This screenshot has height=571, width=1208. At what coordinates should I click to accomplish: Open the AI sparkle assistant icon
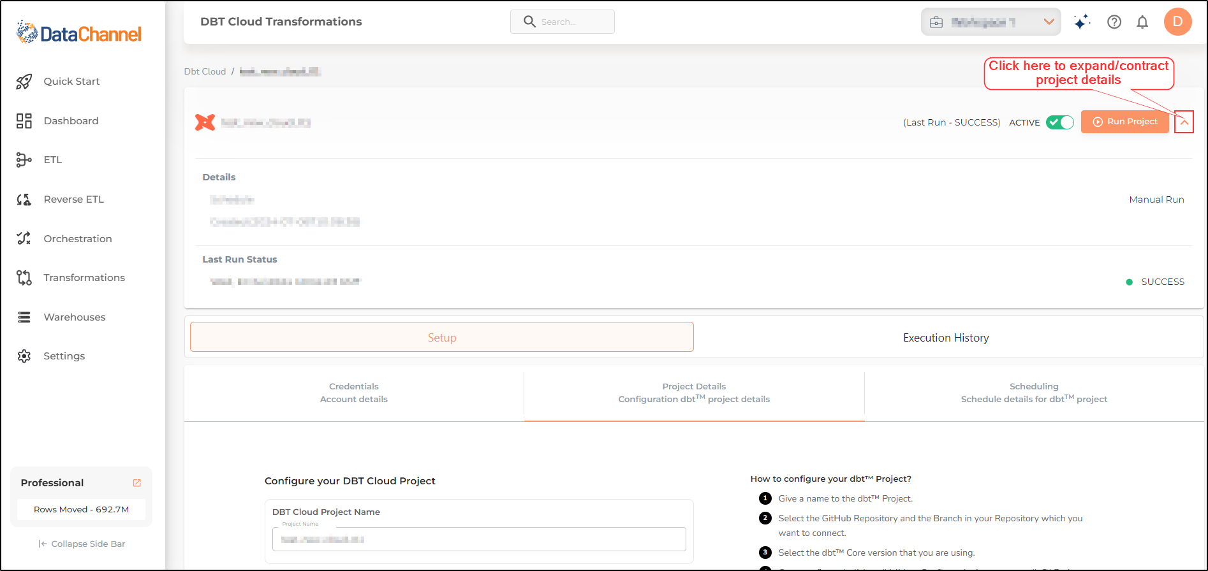pyautogui.click(x=1082, y=22)
